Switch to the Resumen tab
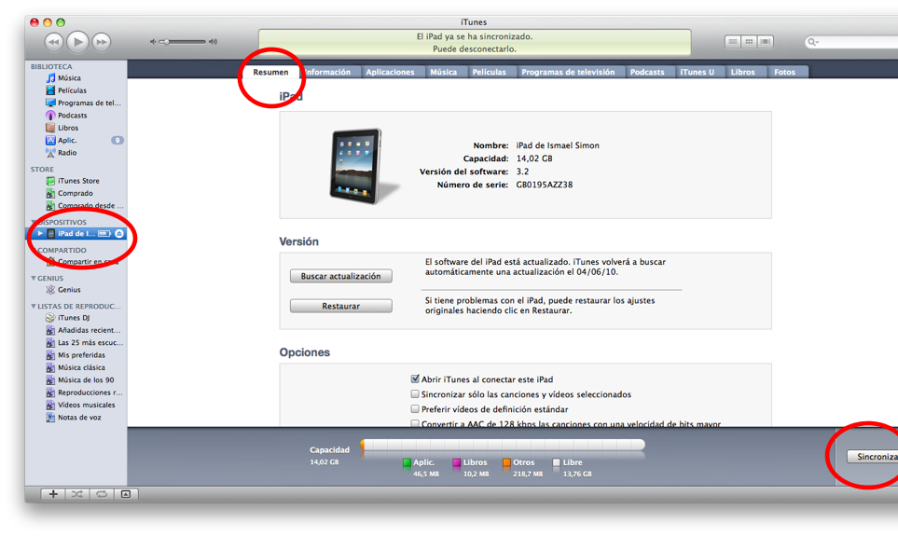 coord(270,72)
